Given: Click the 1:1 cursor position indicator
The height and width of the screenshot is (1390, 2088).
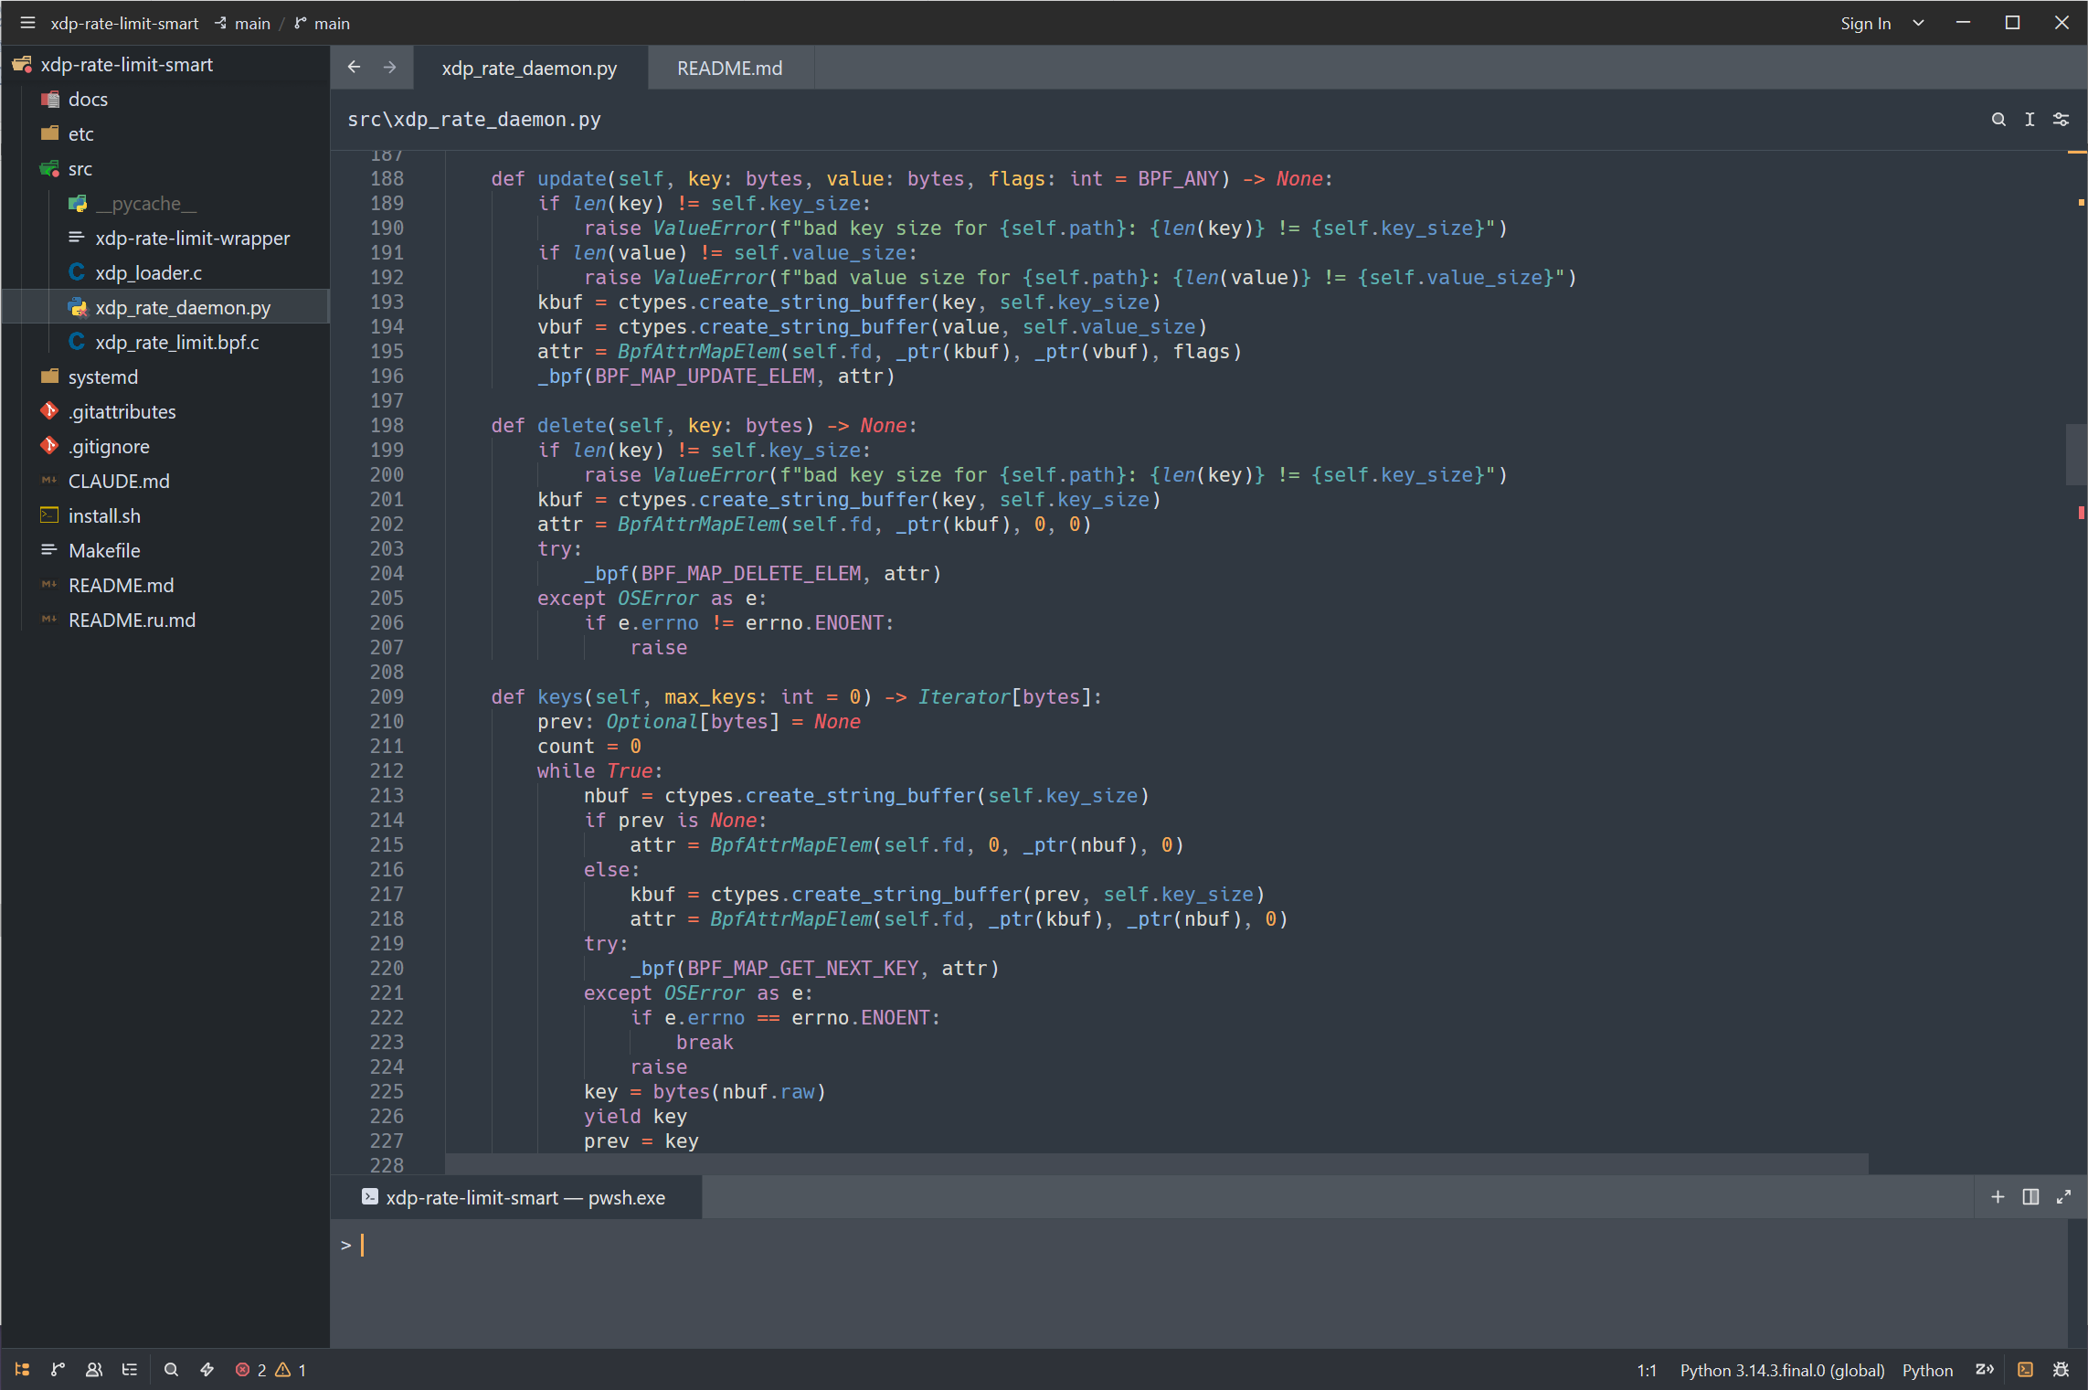Looking at the screenshot, I should 1647,1370.
